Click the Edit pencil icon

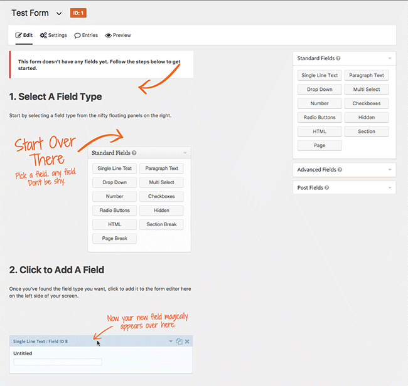18,35
